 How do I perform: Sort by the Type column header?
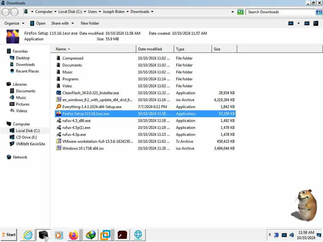(x=193, y=49)
